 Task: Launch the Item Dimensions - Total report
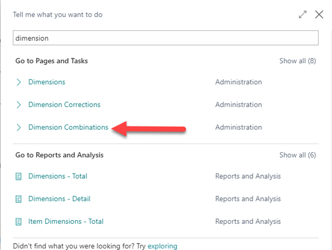[x=66, y=221]
